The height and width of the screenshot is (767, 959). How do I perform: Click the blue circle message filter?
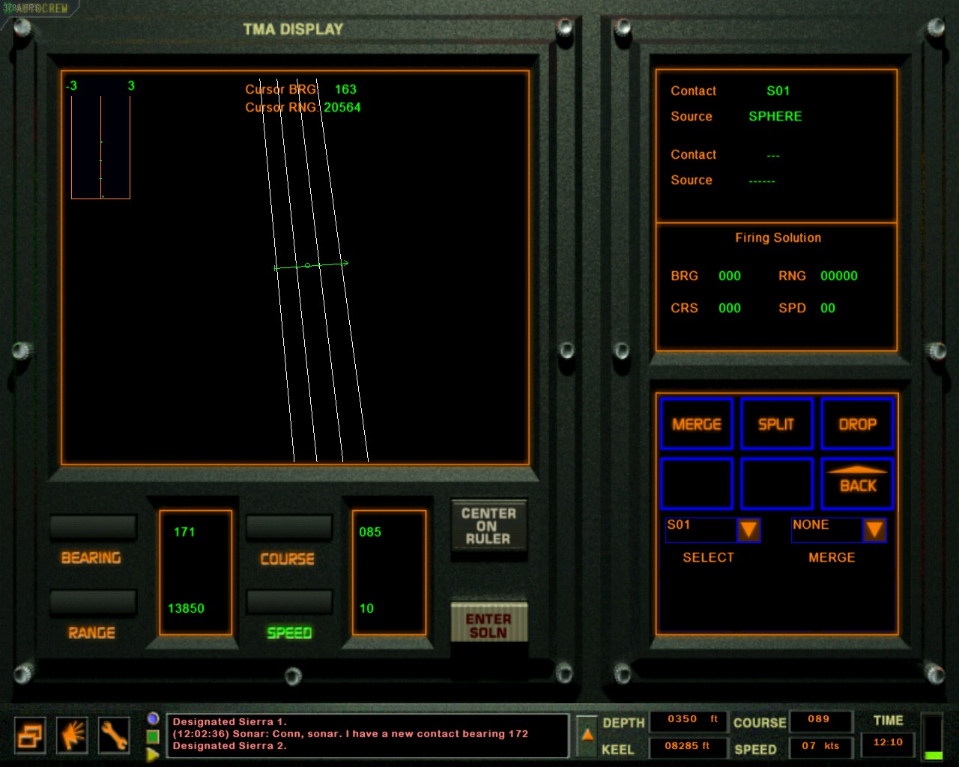153,718
